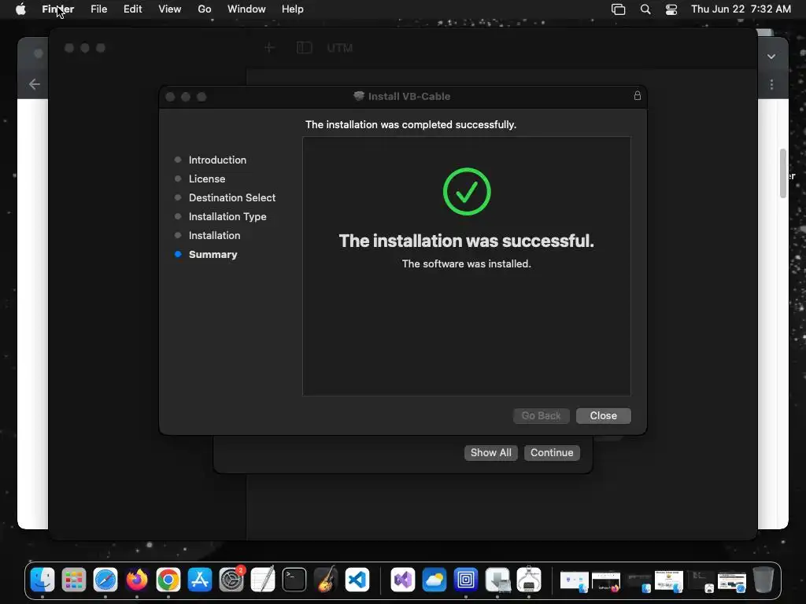806x604 pixels.
Task: Click back arrow in the background window
Action: click(35, 84)
